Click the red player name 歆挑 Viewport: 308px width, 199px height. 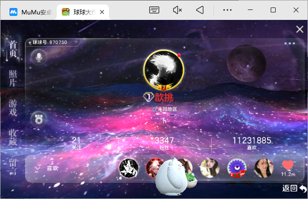(x=164, y=97)
